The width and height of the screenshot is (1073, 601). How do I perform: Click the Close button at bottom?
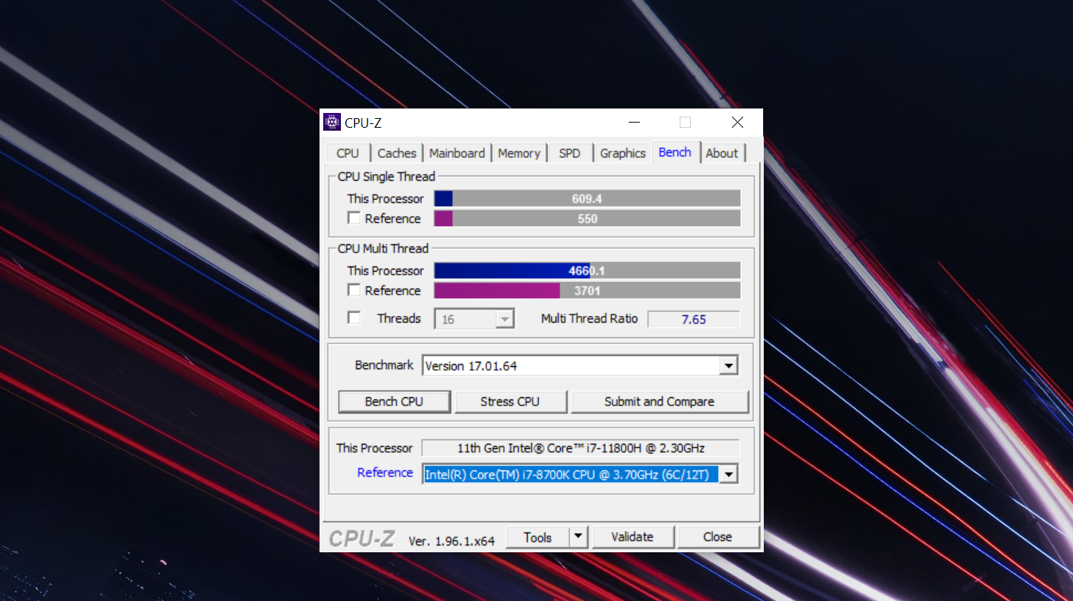[x=717, y=537]
